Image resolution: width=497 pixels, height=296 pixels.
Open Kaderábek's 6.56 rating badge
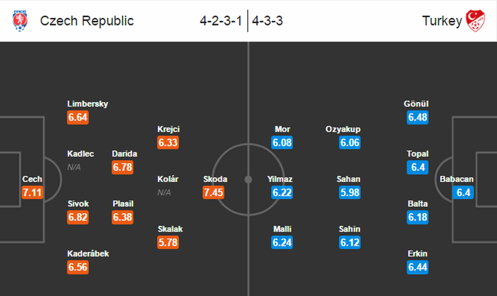[78, 267]
